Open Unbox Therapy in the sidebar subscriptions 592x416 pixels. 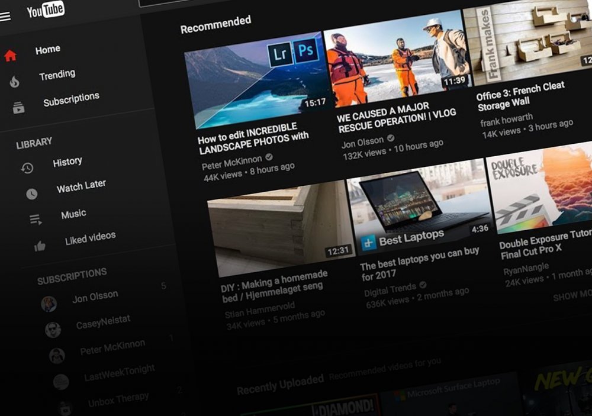click(x=118, y=400)
